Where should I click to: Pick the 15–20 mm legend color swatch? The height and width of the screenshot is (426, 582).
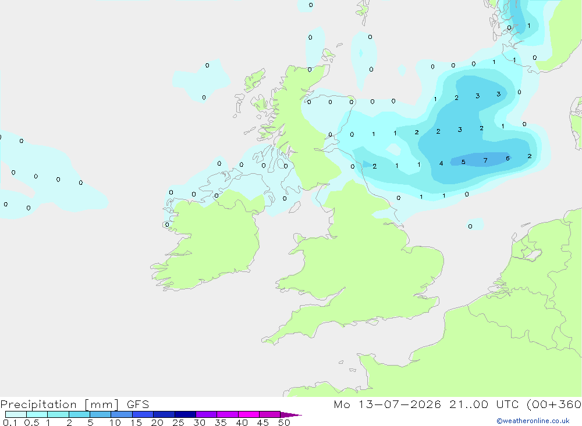click(143, 414)
